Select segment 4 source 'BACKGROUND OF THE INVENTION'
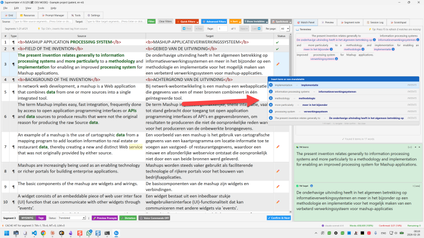This screenshot has width=424, height=238. pyautogui.click(x=58, y=80)
